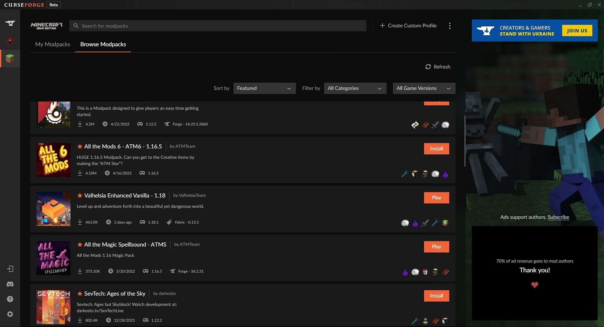Install All the Mods 6 modpack
The height and width of the screenshot is (327, 604).
(x=436, y=149)
